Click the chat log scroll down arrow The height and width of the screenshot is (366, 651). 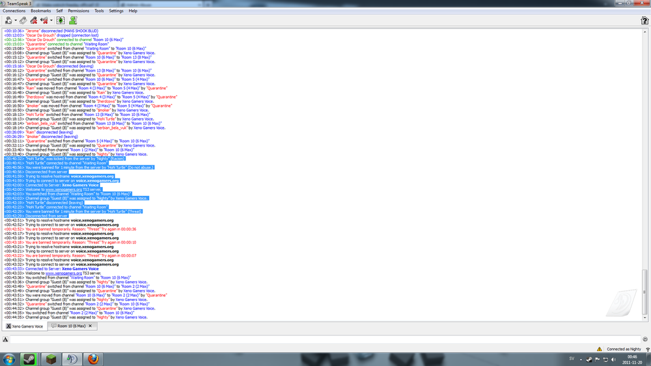[644, 318]
